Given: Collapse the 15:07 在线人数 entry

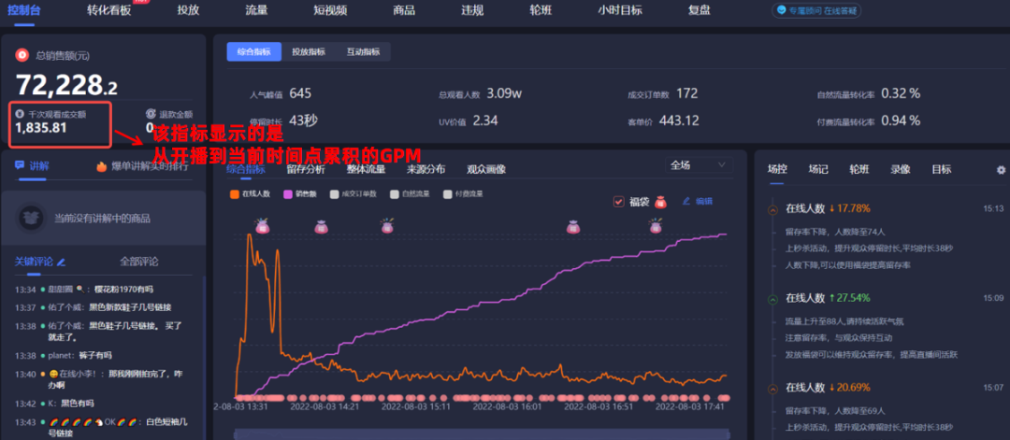Looking at the screenshot, I should pyautogui.click(x=772, y=389).
